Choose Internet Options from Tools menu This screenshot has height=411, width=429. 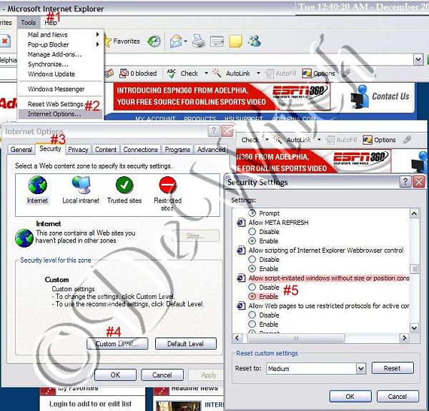point(54,114)
